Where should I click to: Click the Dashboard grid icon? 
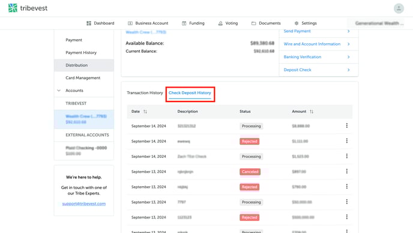pyautogui.click(x=89, y=23)
